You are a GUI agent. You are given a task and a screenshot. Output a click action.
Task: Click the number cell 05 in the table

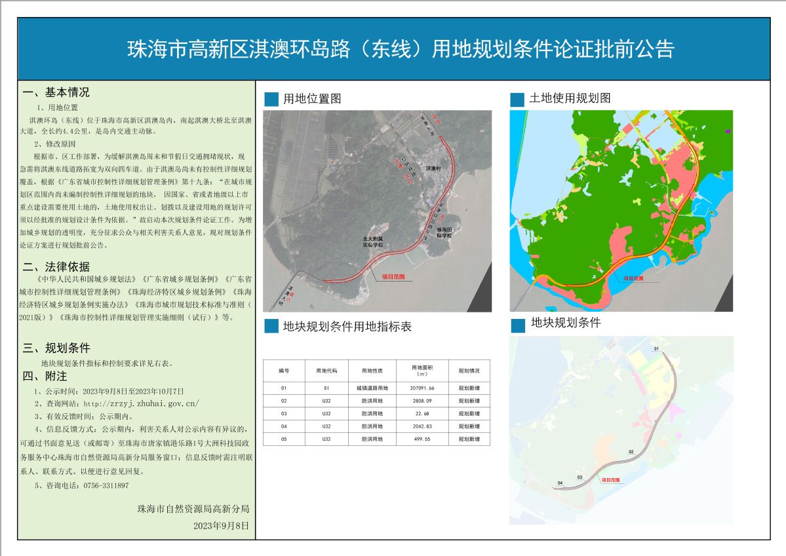(284, 439)
